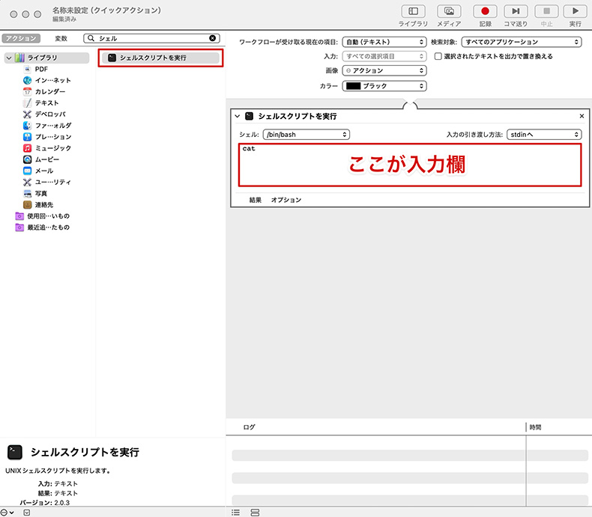Image resolution: width=592 pixels, height=517 pixels.
Task: Open the カラー ブラック dropdown
Action: pyautogui.click(x=384, y=86)
